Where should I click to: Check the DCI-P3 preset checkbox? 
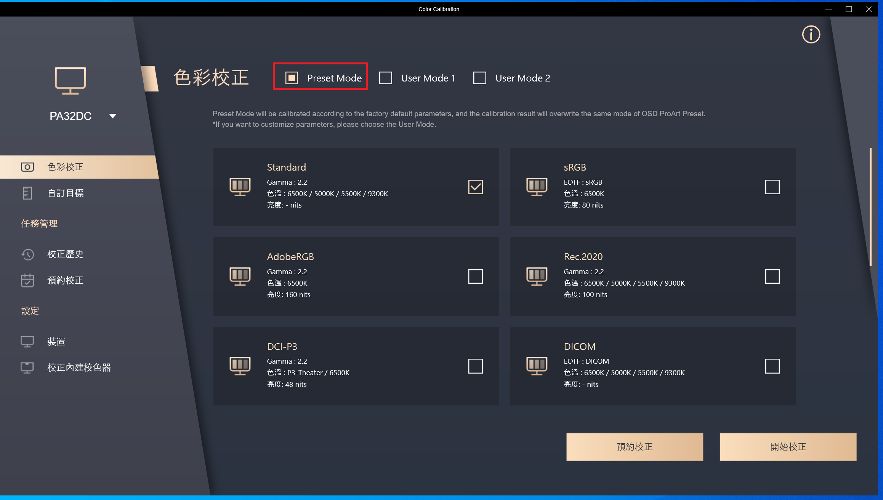pyautogui.click(x=476, y=366)
